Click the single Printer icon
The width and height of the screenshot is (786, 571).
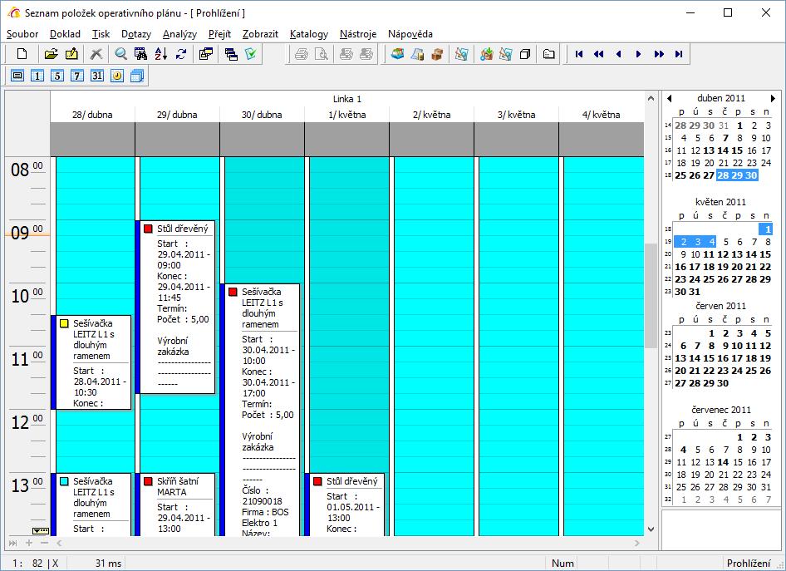[x=302, y=54]
